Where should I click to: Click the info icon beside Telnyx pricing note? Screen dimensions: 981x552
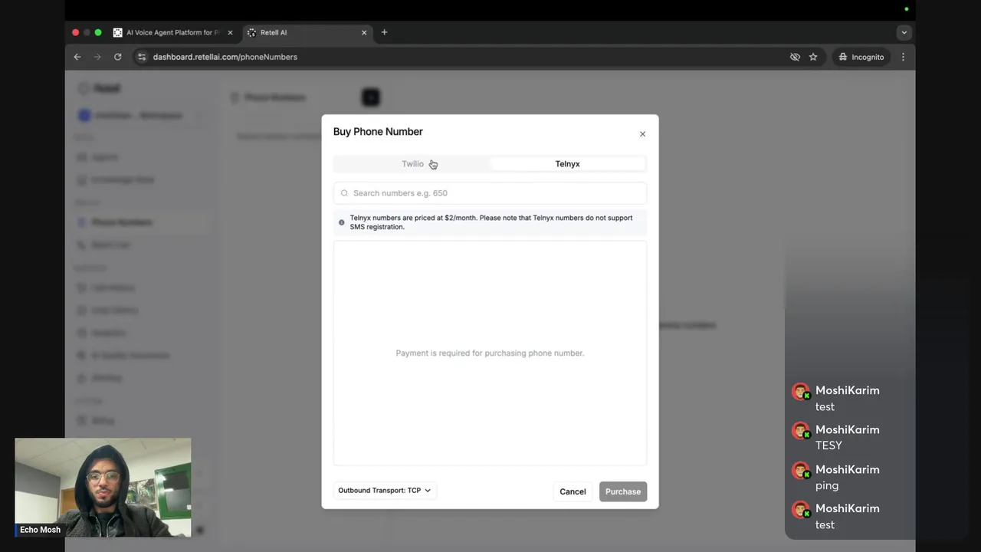(x=342, y=222)
